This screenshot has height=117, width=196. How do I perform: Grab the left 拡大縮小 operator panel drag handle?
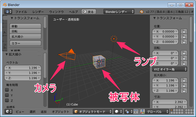pyautogui.click(x=39, y=55)
